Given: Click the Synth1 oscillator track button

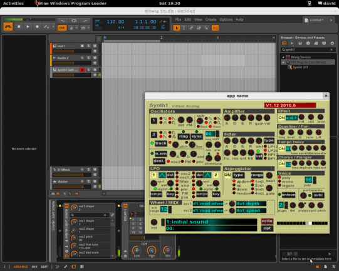Looking at the screenshot, I should pos(160,143).
